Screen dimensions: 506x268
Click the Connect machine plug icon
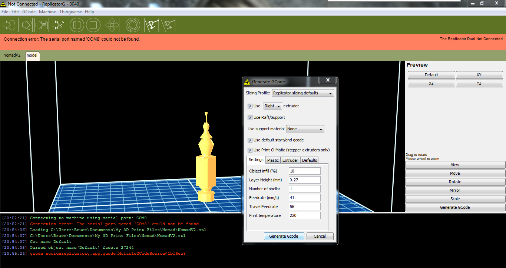click(x=152, y=25)
